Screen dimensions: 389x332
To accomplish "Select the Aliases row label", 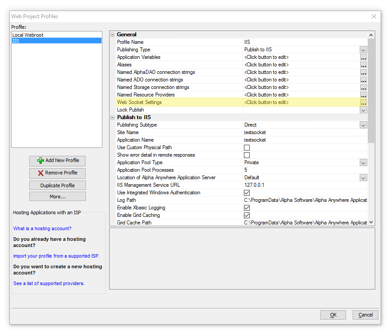I will click(124, 65).
